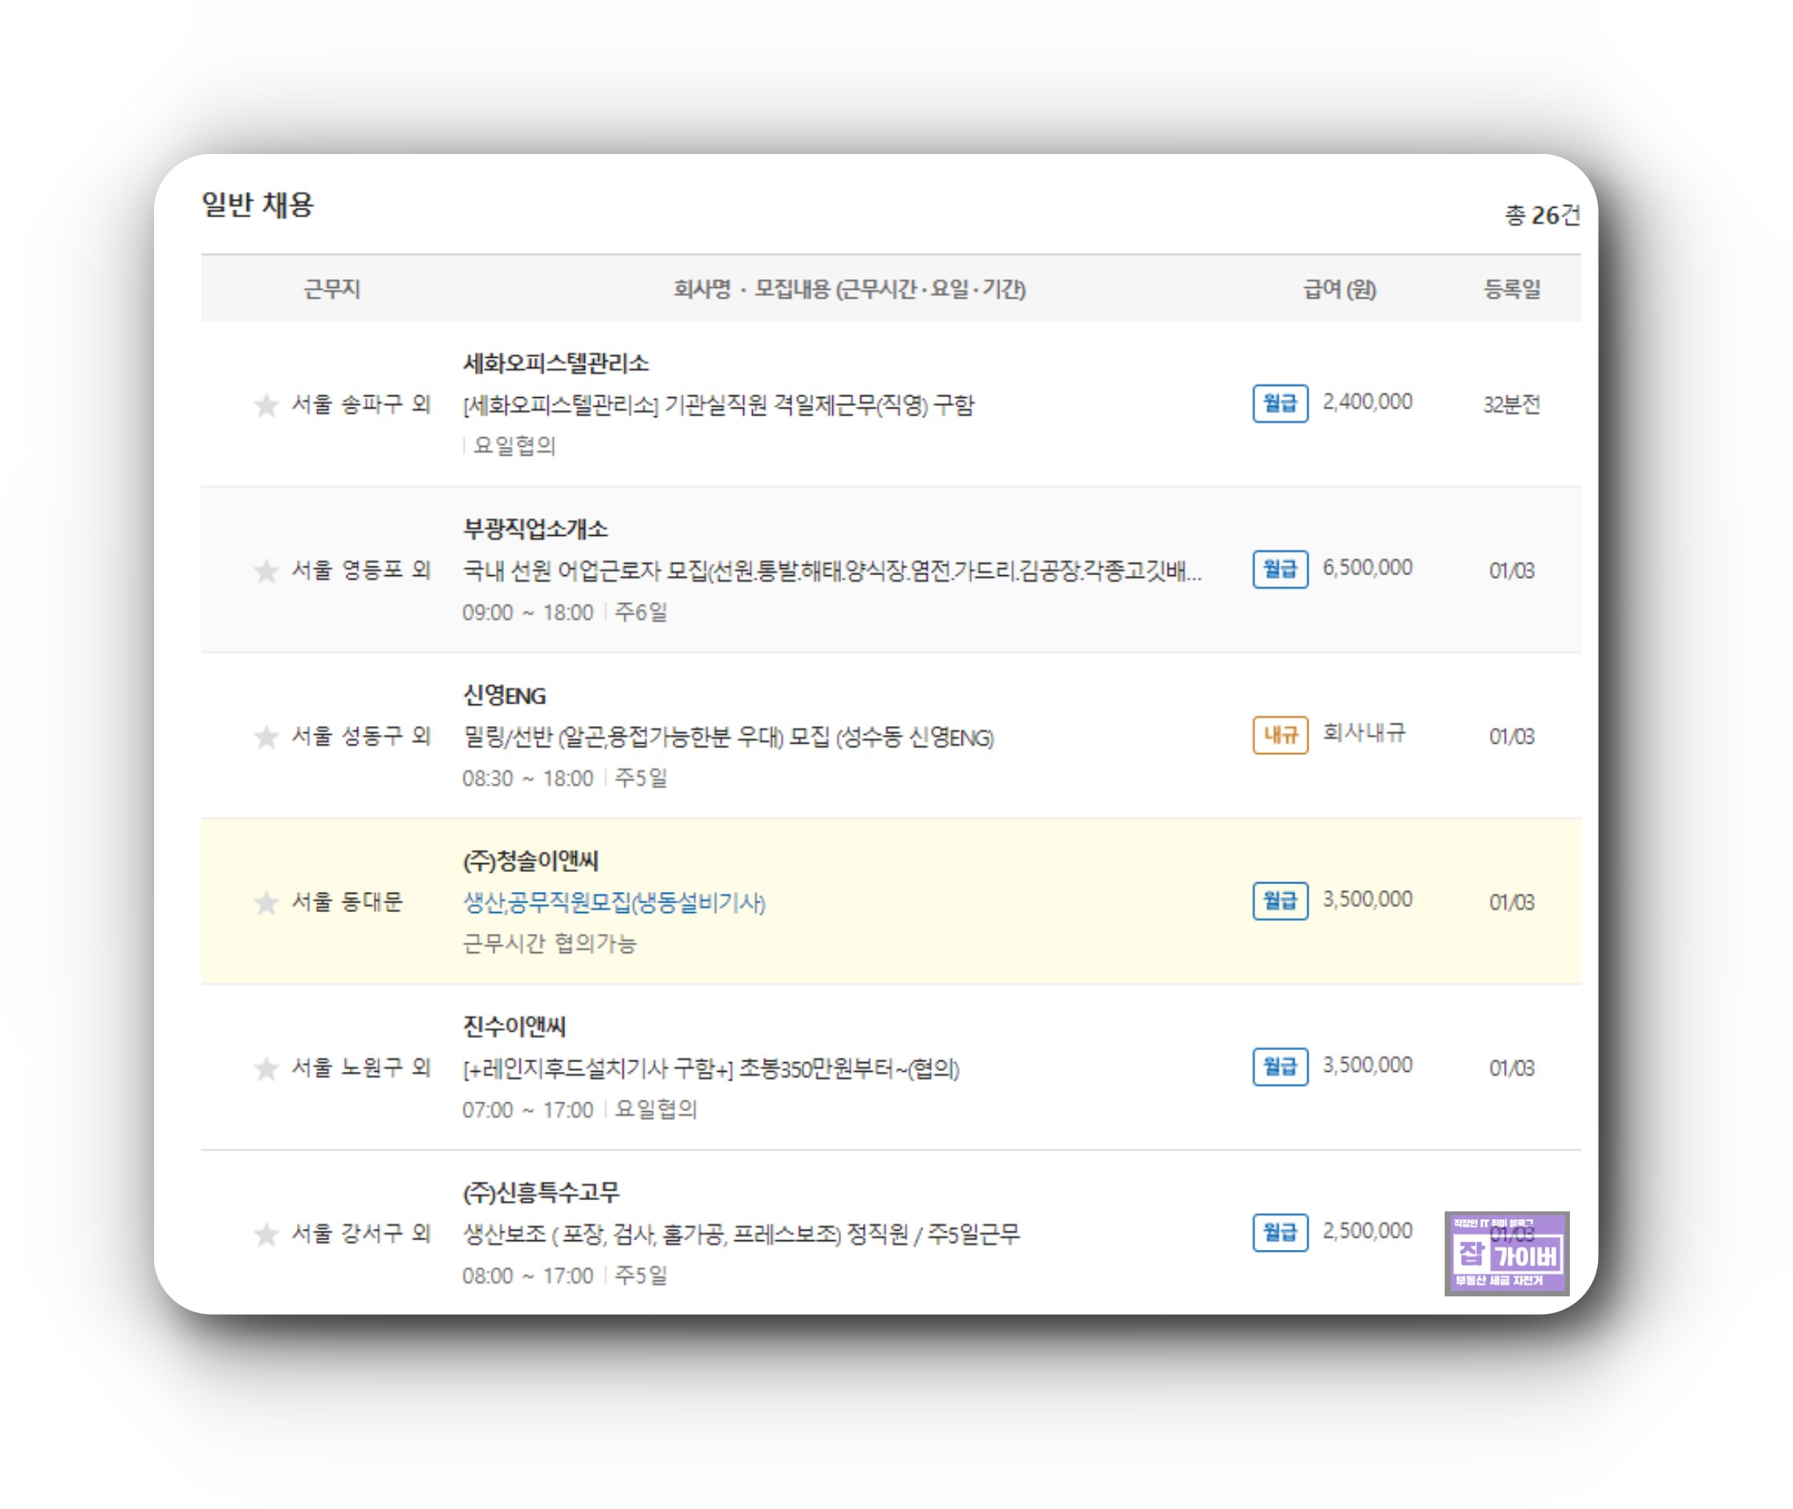Star the (주)청솔이앤씨 job posting
The image size is (1793, 1509).
tap(266, 903)
